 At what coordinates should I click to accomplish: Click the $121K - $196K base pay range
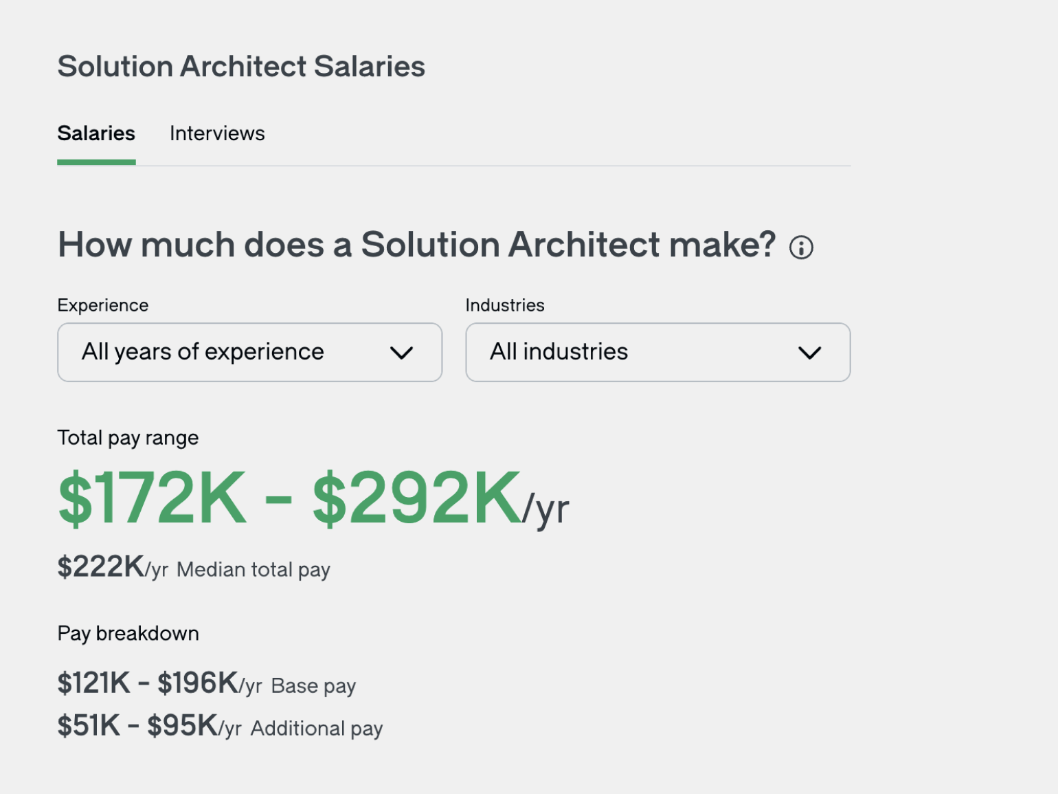[148, 683]
